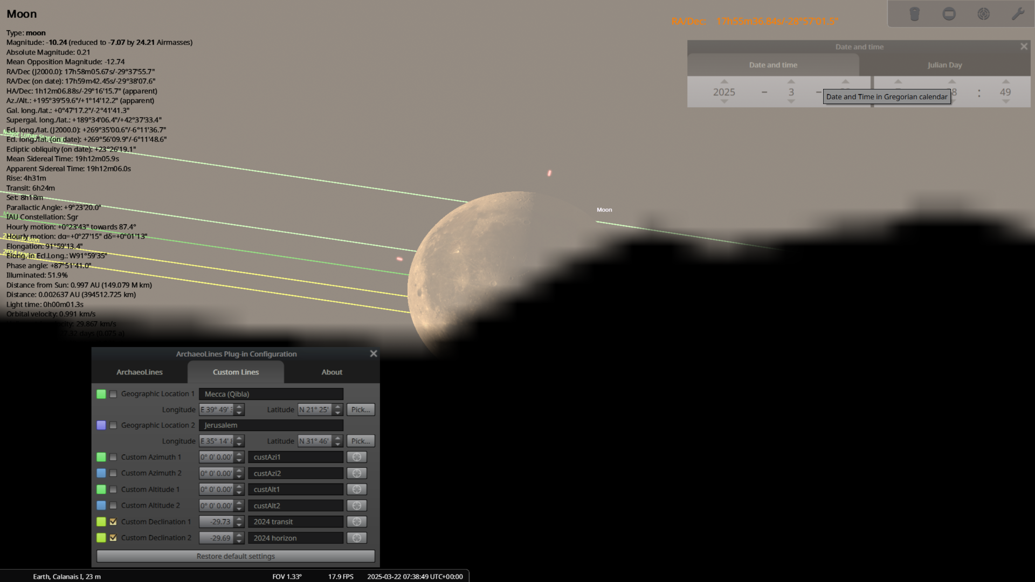Click the crosshair icon beside 2024 transit
1035x582 pixels.
tap(356, 521)
